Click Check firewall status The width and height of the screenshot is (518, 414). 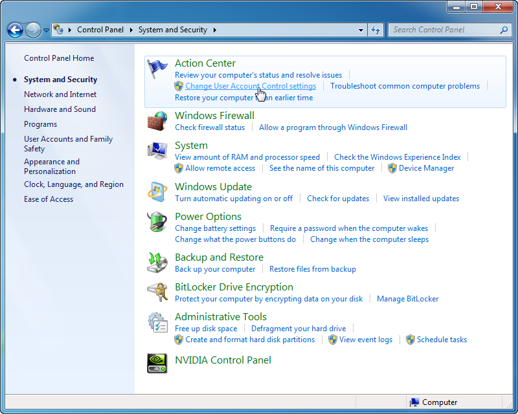[210, 127]
